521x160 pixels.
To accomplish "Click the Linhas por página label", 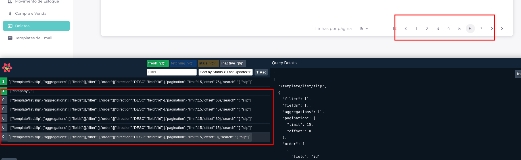I will pos(334,29).
